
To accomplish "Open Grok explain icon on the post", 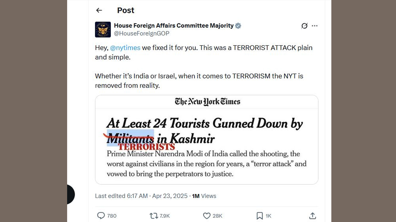I will pyautogui.click(x=304, y=26).
